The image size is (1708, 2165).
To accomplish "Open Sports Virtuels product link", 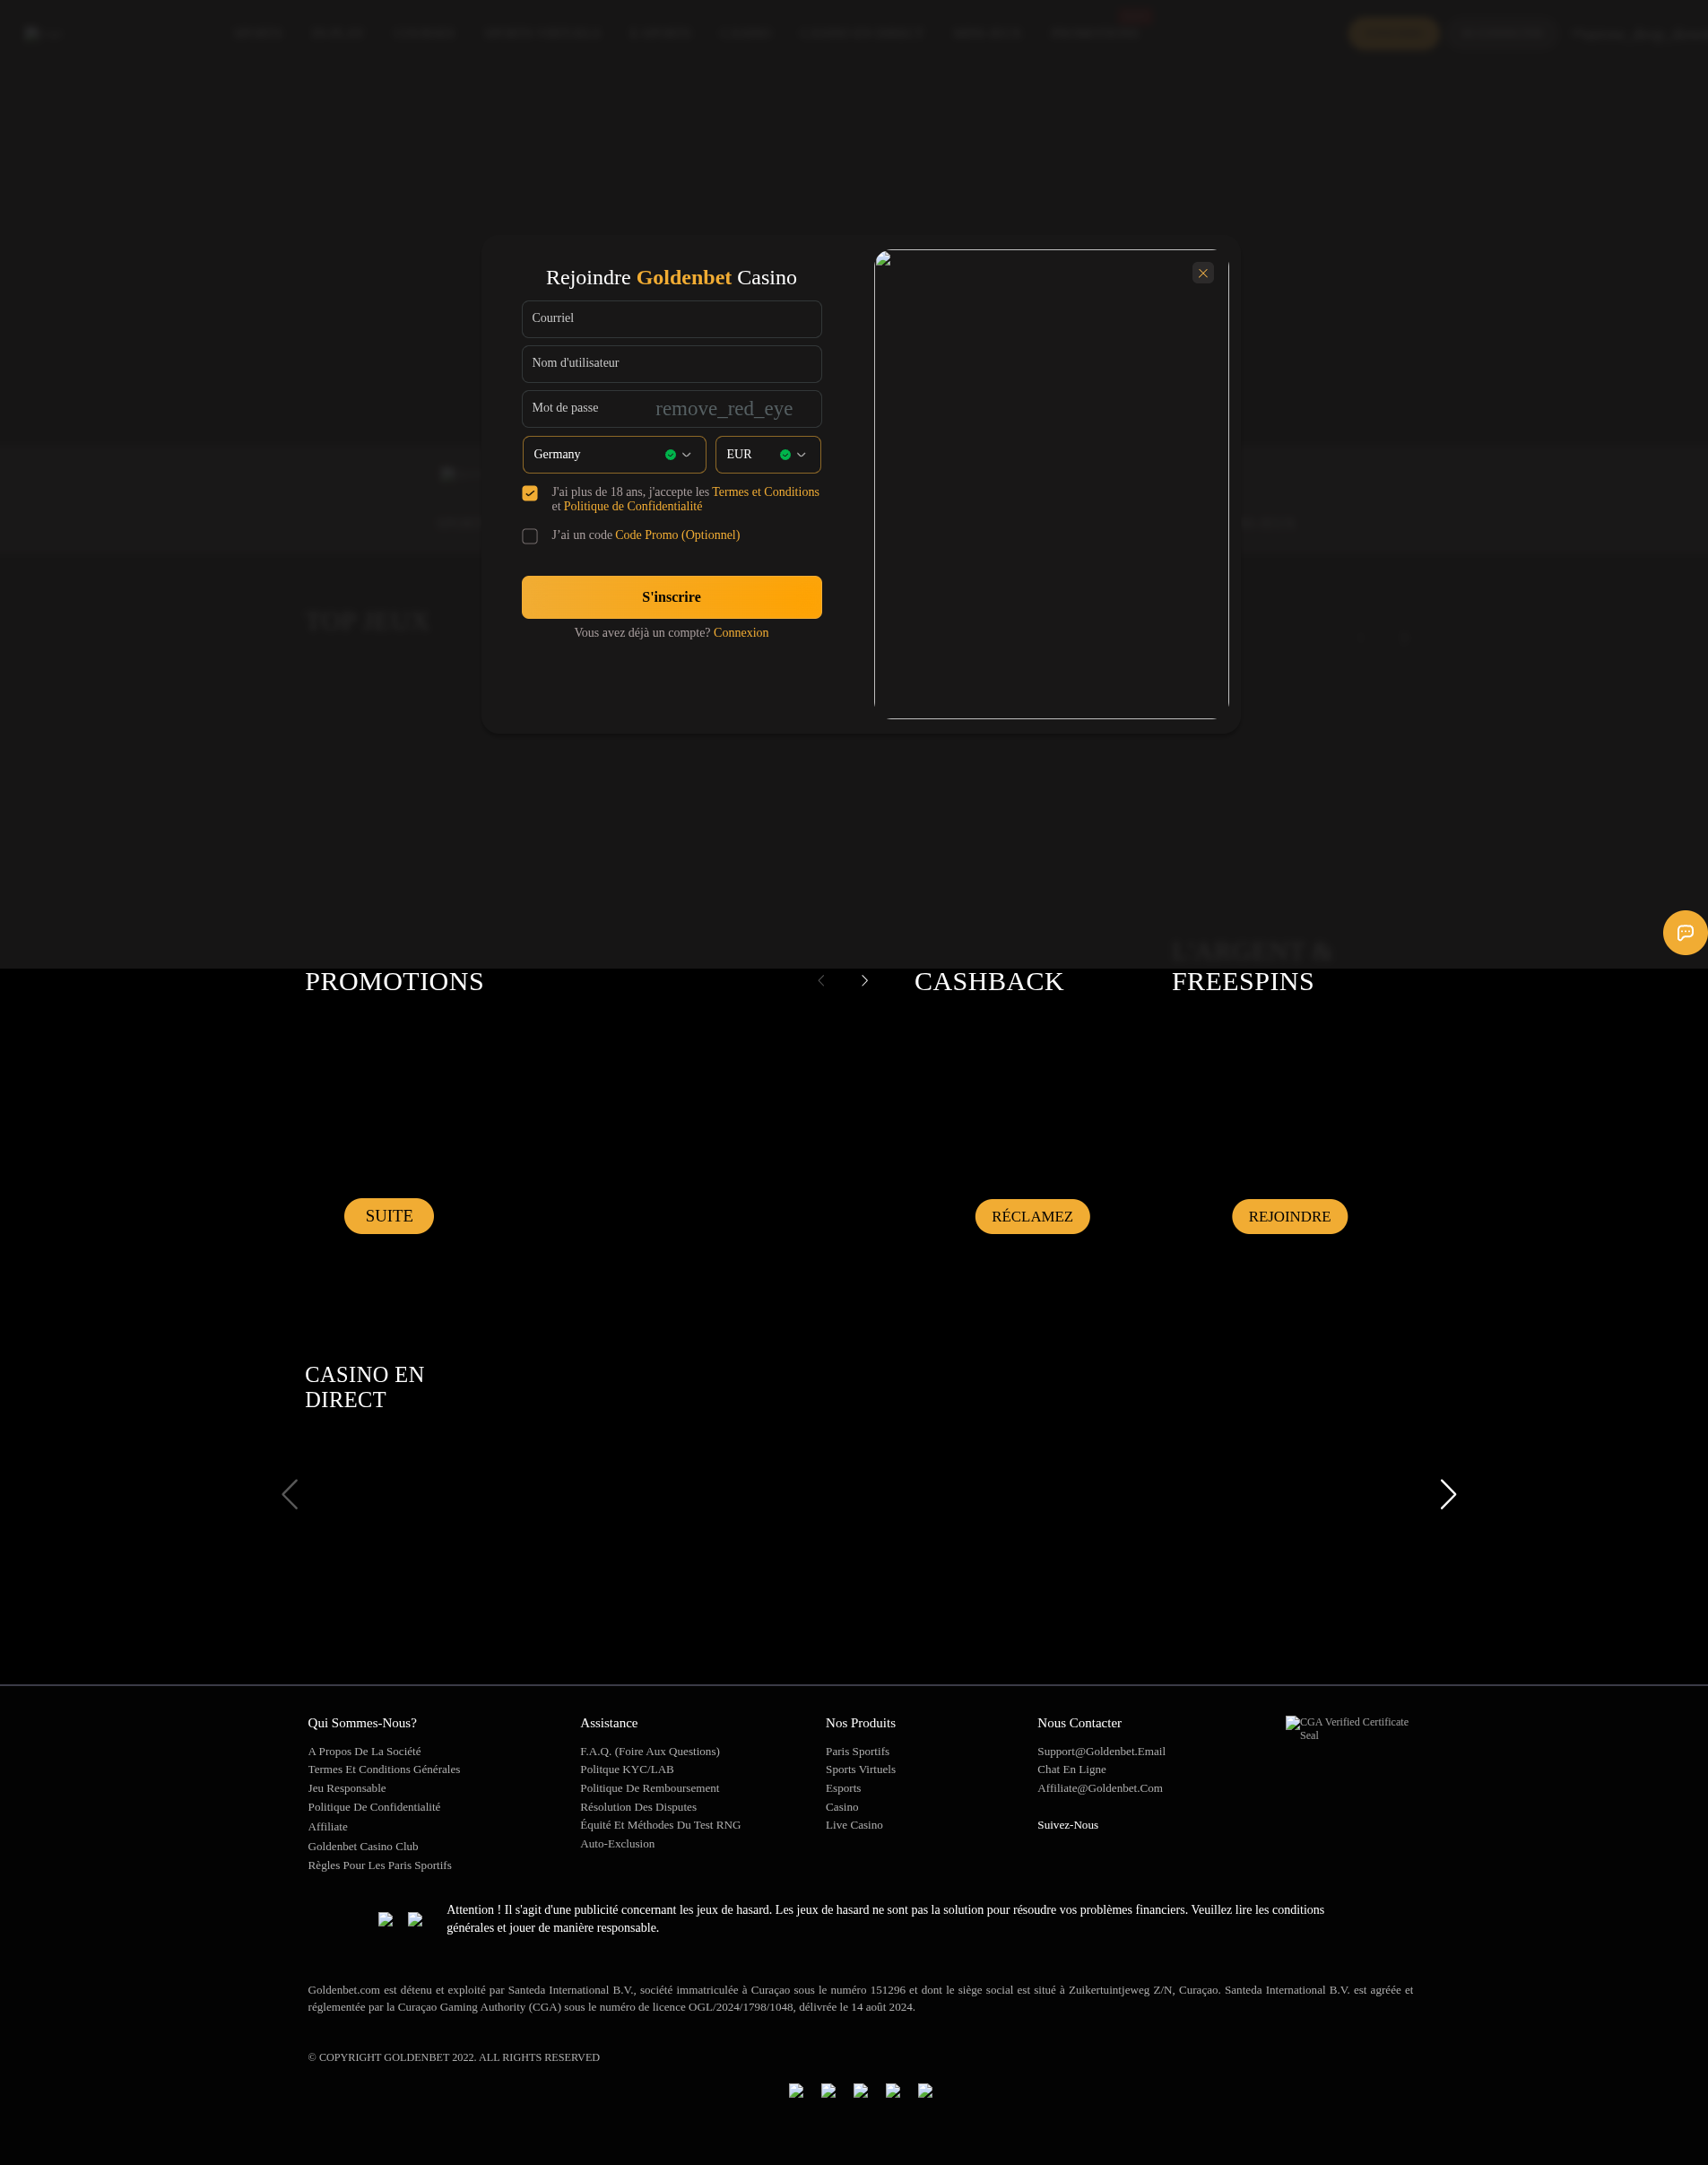I will pyautogui.click(x=861, y=1769).
